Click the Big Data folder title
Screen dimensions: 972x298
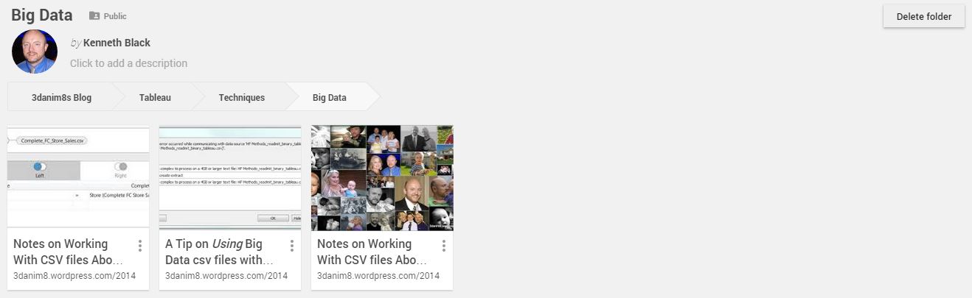pos(42,15)
